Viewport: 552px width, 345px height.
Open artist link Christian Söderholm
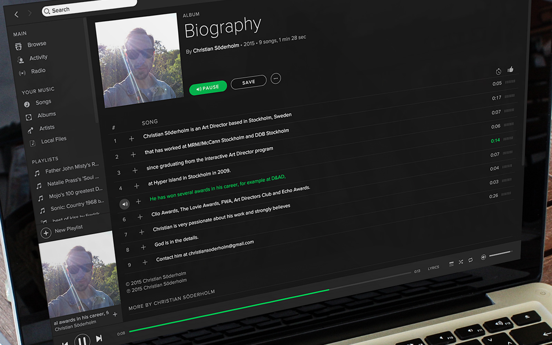[x=216, y=48]
